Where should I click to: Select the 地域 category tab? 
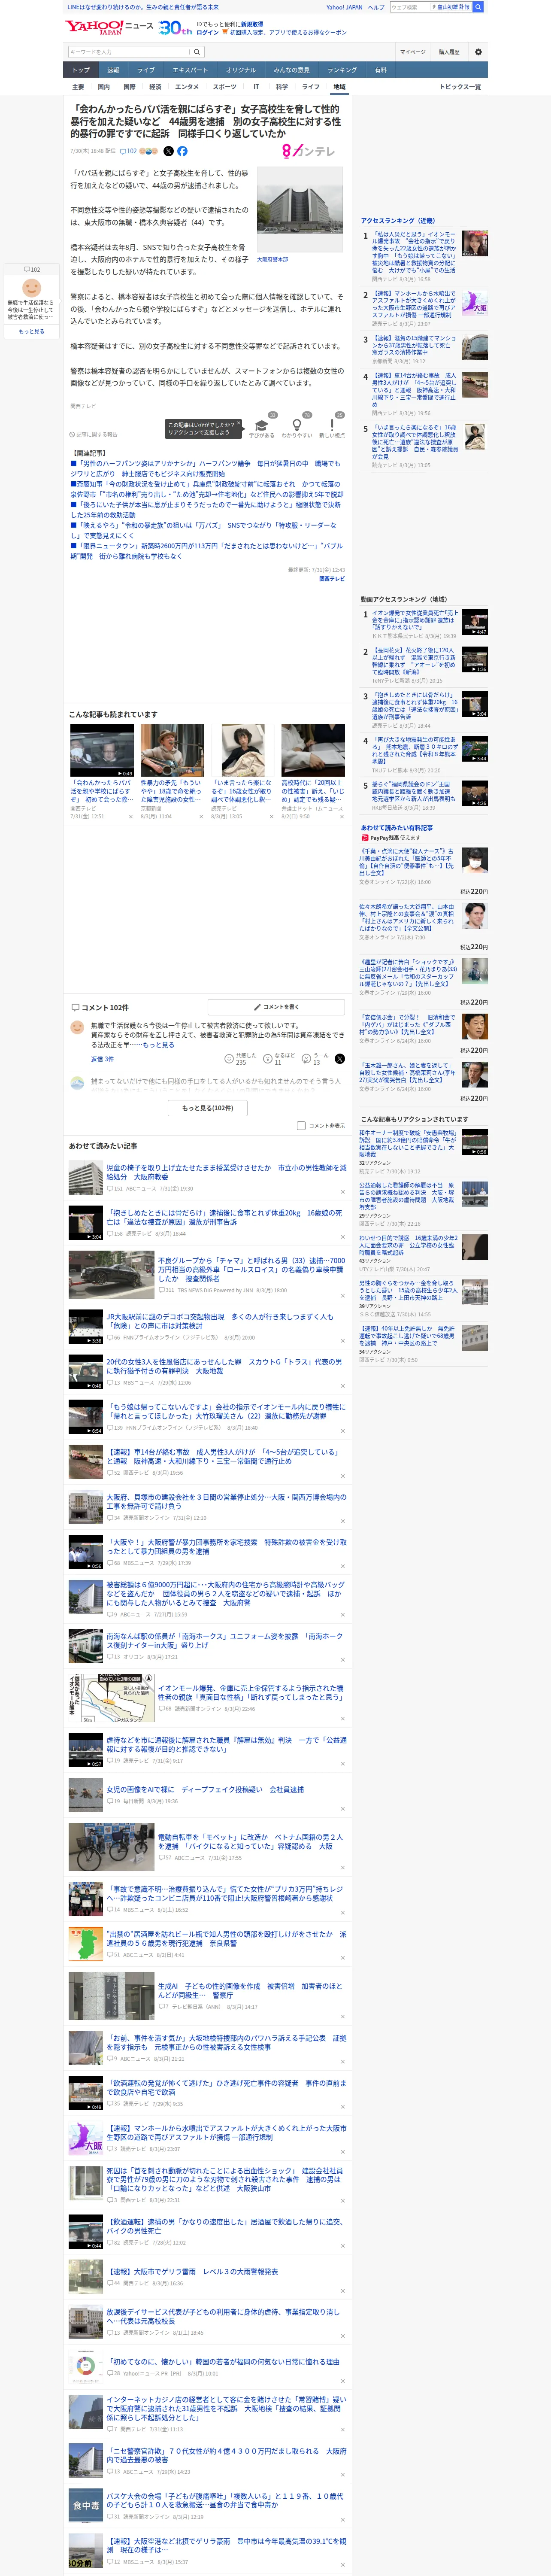click(x=339, y=87)
